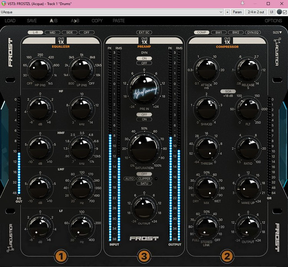This screenshot has width=288, height=267.
Task: Click SAVE in the top bar
Action: coord(32,21)
